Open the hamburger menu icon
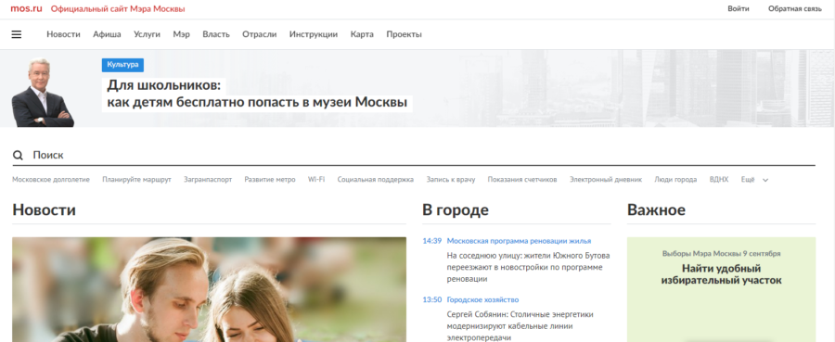 [x=17, y=34]
